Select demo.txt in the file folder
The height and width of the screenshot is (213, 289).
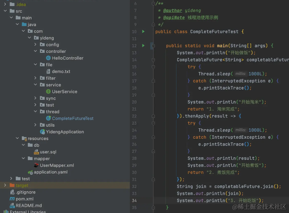click(61, 71)
